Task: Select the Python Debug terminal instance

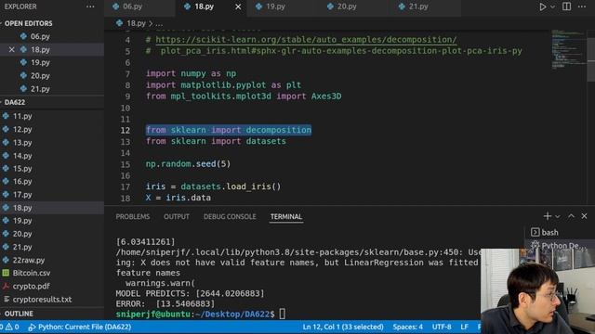Action: (x=560, y=245)
